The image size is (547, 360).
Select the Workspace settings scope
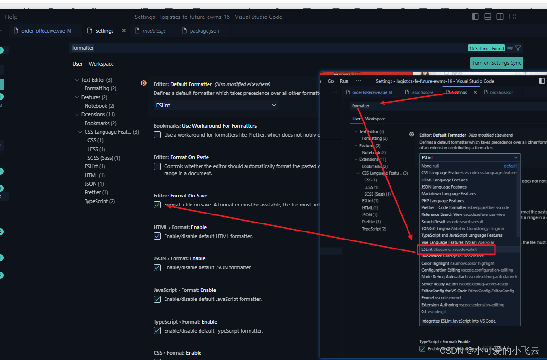[x=101, y=63]
